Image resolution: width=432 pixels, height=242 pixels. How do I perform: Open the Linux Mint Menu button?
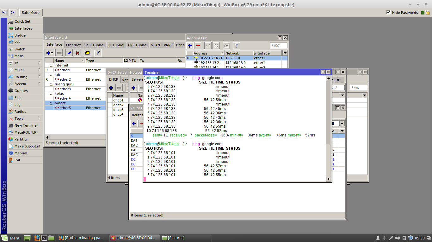pyautogui.click(x=12, y=238)
